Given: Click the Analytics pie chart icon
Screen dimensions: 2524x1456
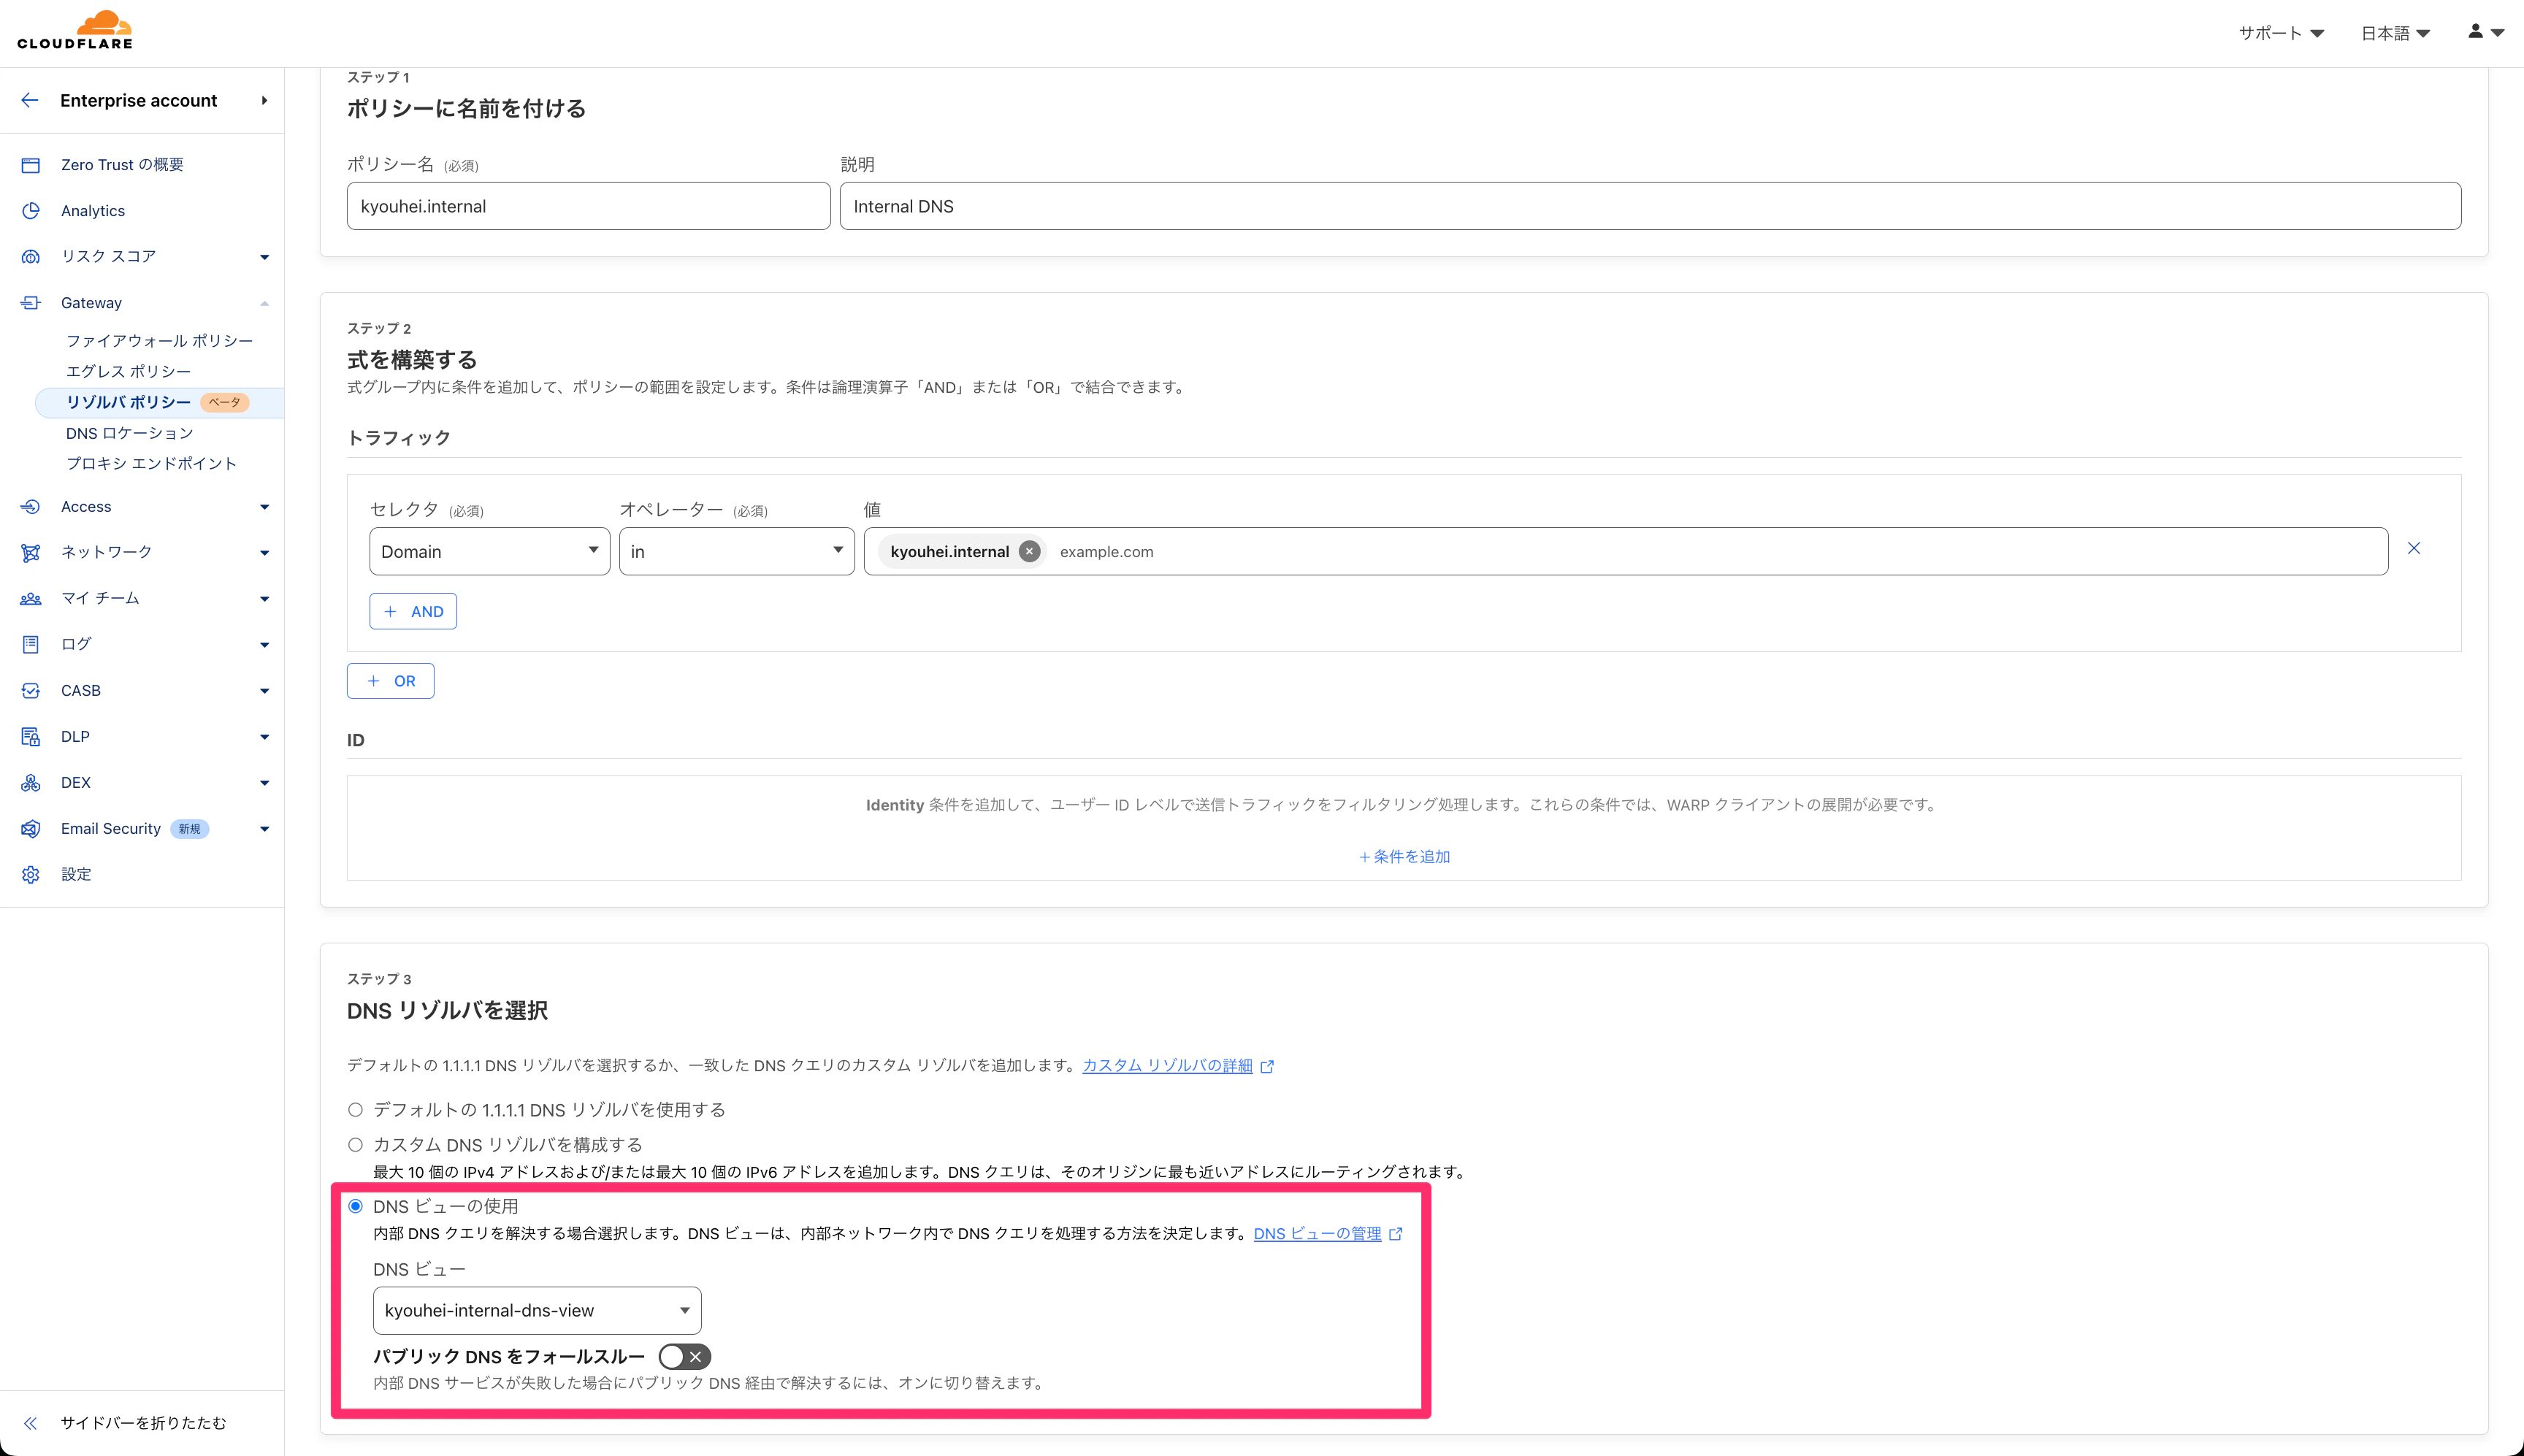Looking at the screenshot, I should click(31, 211).
